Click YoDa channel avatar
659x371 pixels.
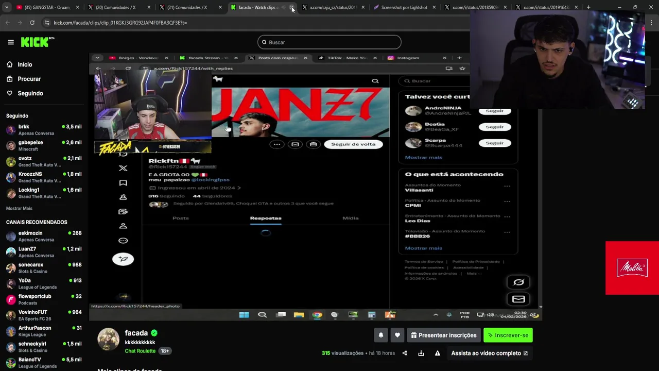(x=11, y=284)
